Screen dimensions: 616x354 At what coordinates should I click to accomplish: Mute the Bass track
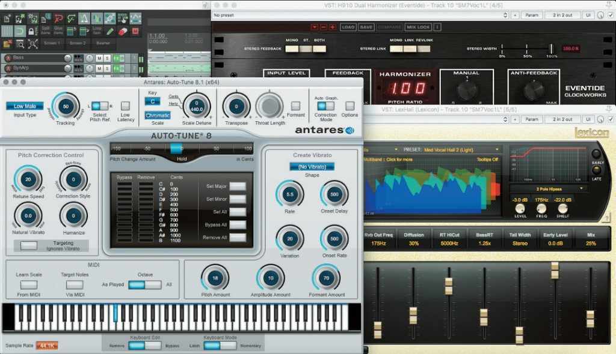pyautogui.click(x=99, y=58)
